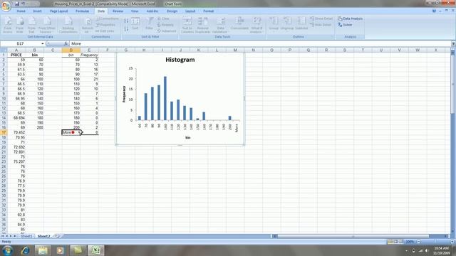Open Windows Media Player in taskbar
The width and height of the screenshot is (456, 256).
pyautogui.click(x=60, y=250)
